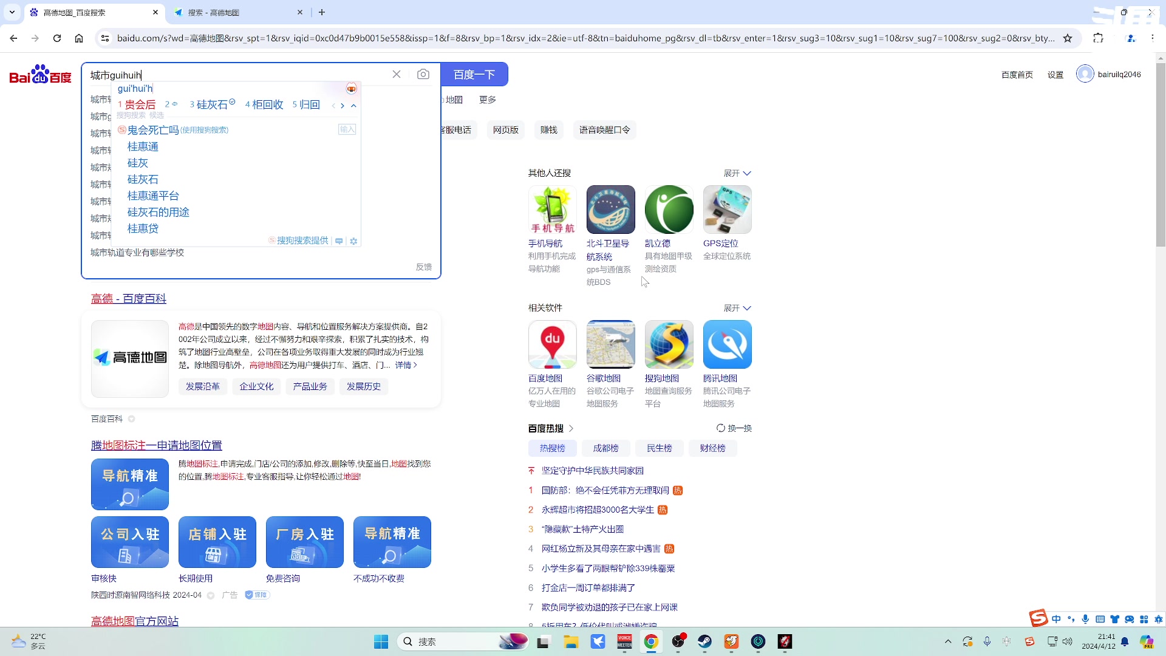The height and width of the screenshot is (656, 1166).
Task: Choose IME candidate 5 归回
Action: [306, 104]
